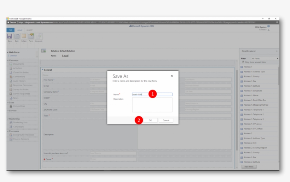Image resolution: width=290 pixels, height=182 pixels.
Task: Click OK in Save As dialog
Action: click(150, 120)
